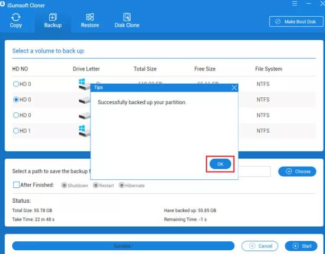Select the second HD 0 radio button
Screen dimensions: 325x254
coord(16,99)
